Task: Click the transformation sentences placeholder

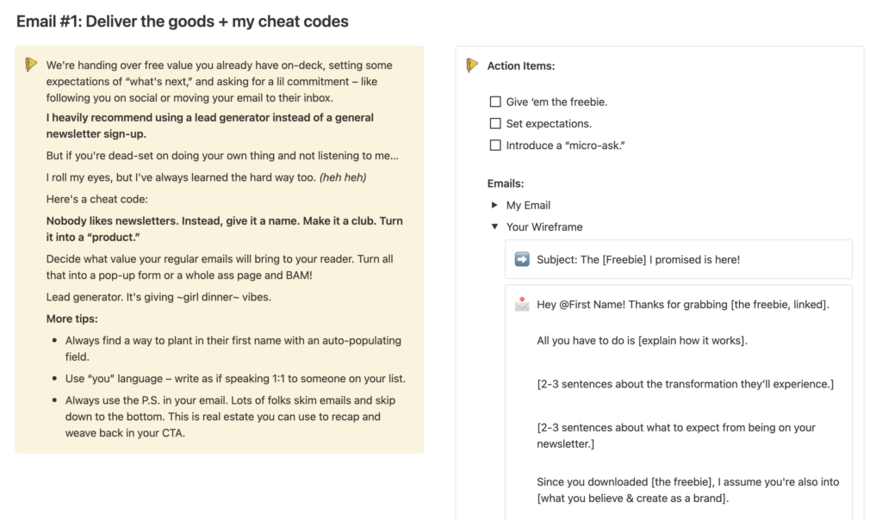Action: [x=685, y=384]
